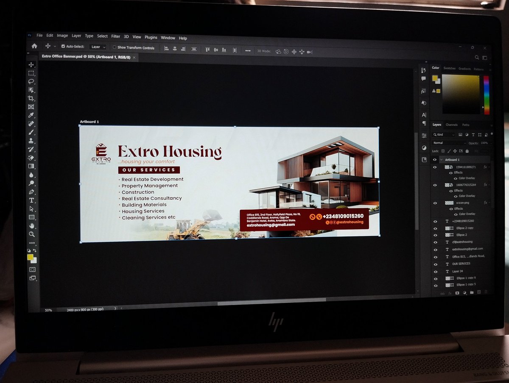509x383 pixels.
Task: Select the Eyedropper tool
Action: coord(31,115)
